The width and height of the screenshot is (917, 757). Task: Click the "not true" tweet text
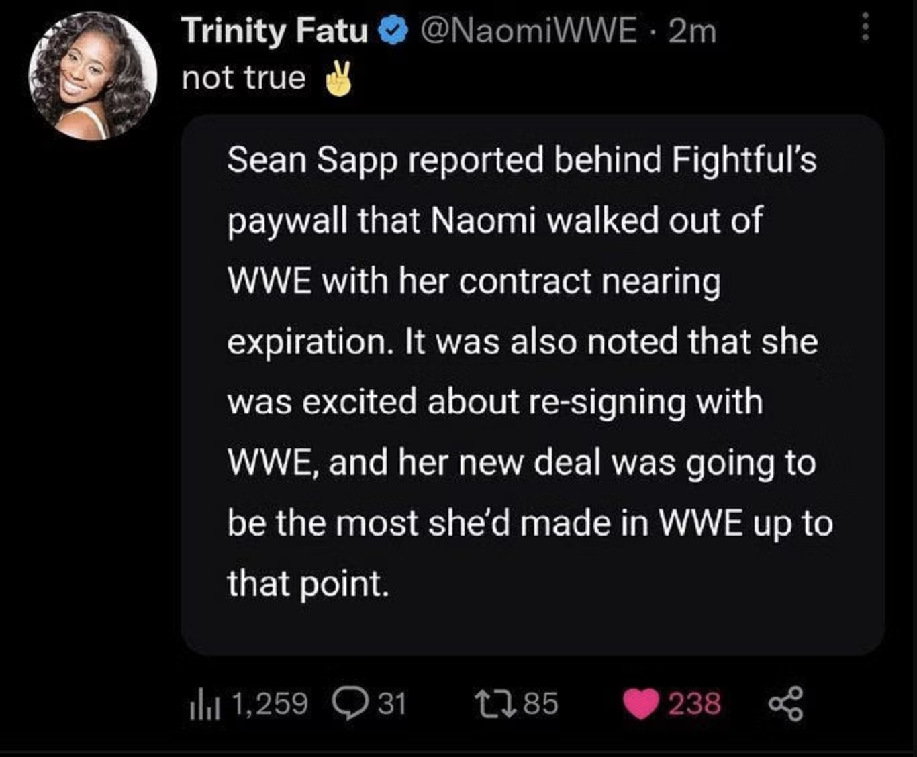click(244, 78)
